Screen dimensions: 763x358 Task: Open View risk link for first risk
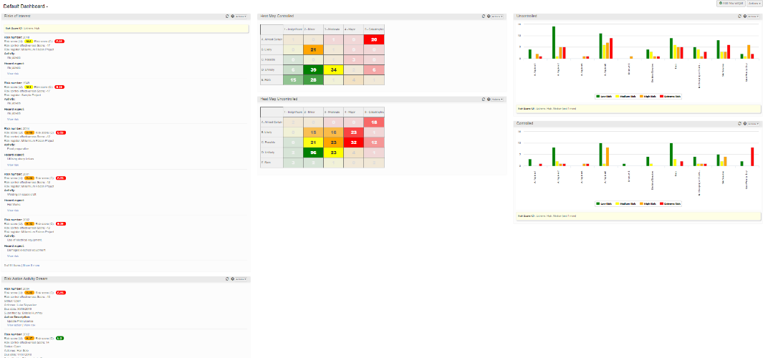point(13,73)
